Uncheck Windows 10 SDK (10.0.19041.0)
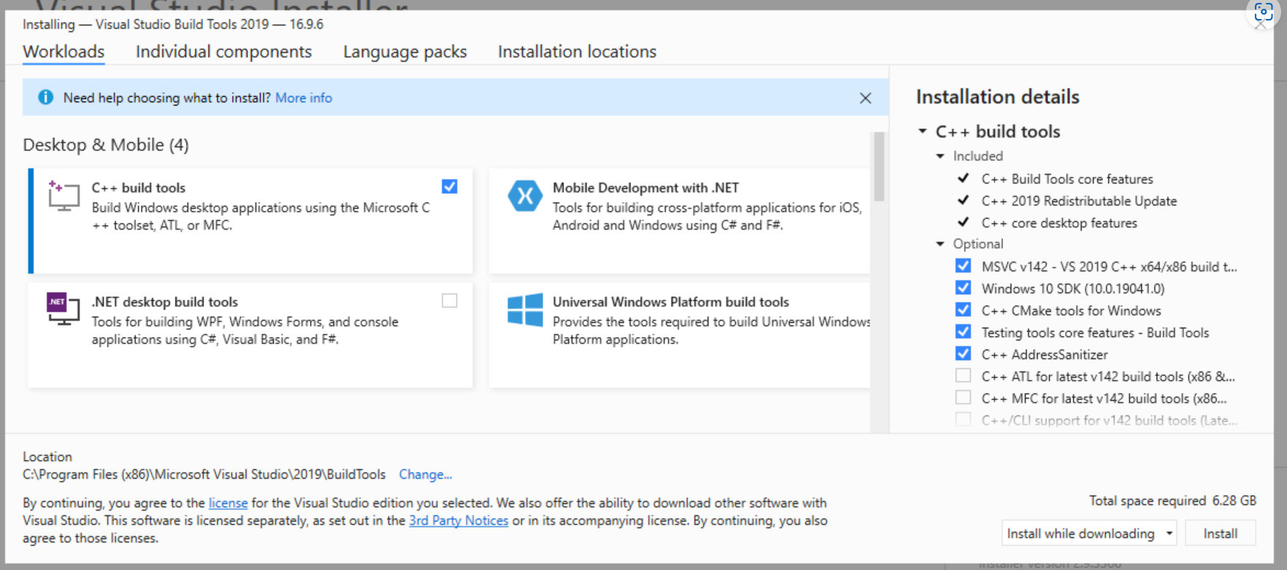The width and height of the screenshot is (1287, 570). pyautogui.click(x=963, y=288)
